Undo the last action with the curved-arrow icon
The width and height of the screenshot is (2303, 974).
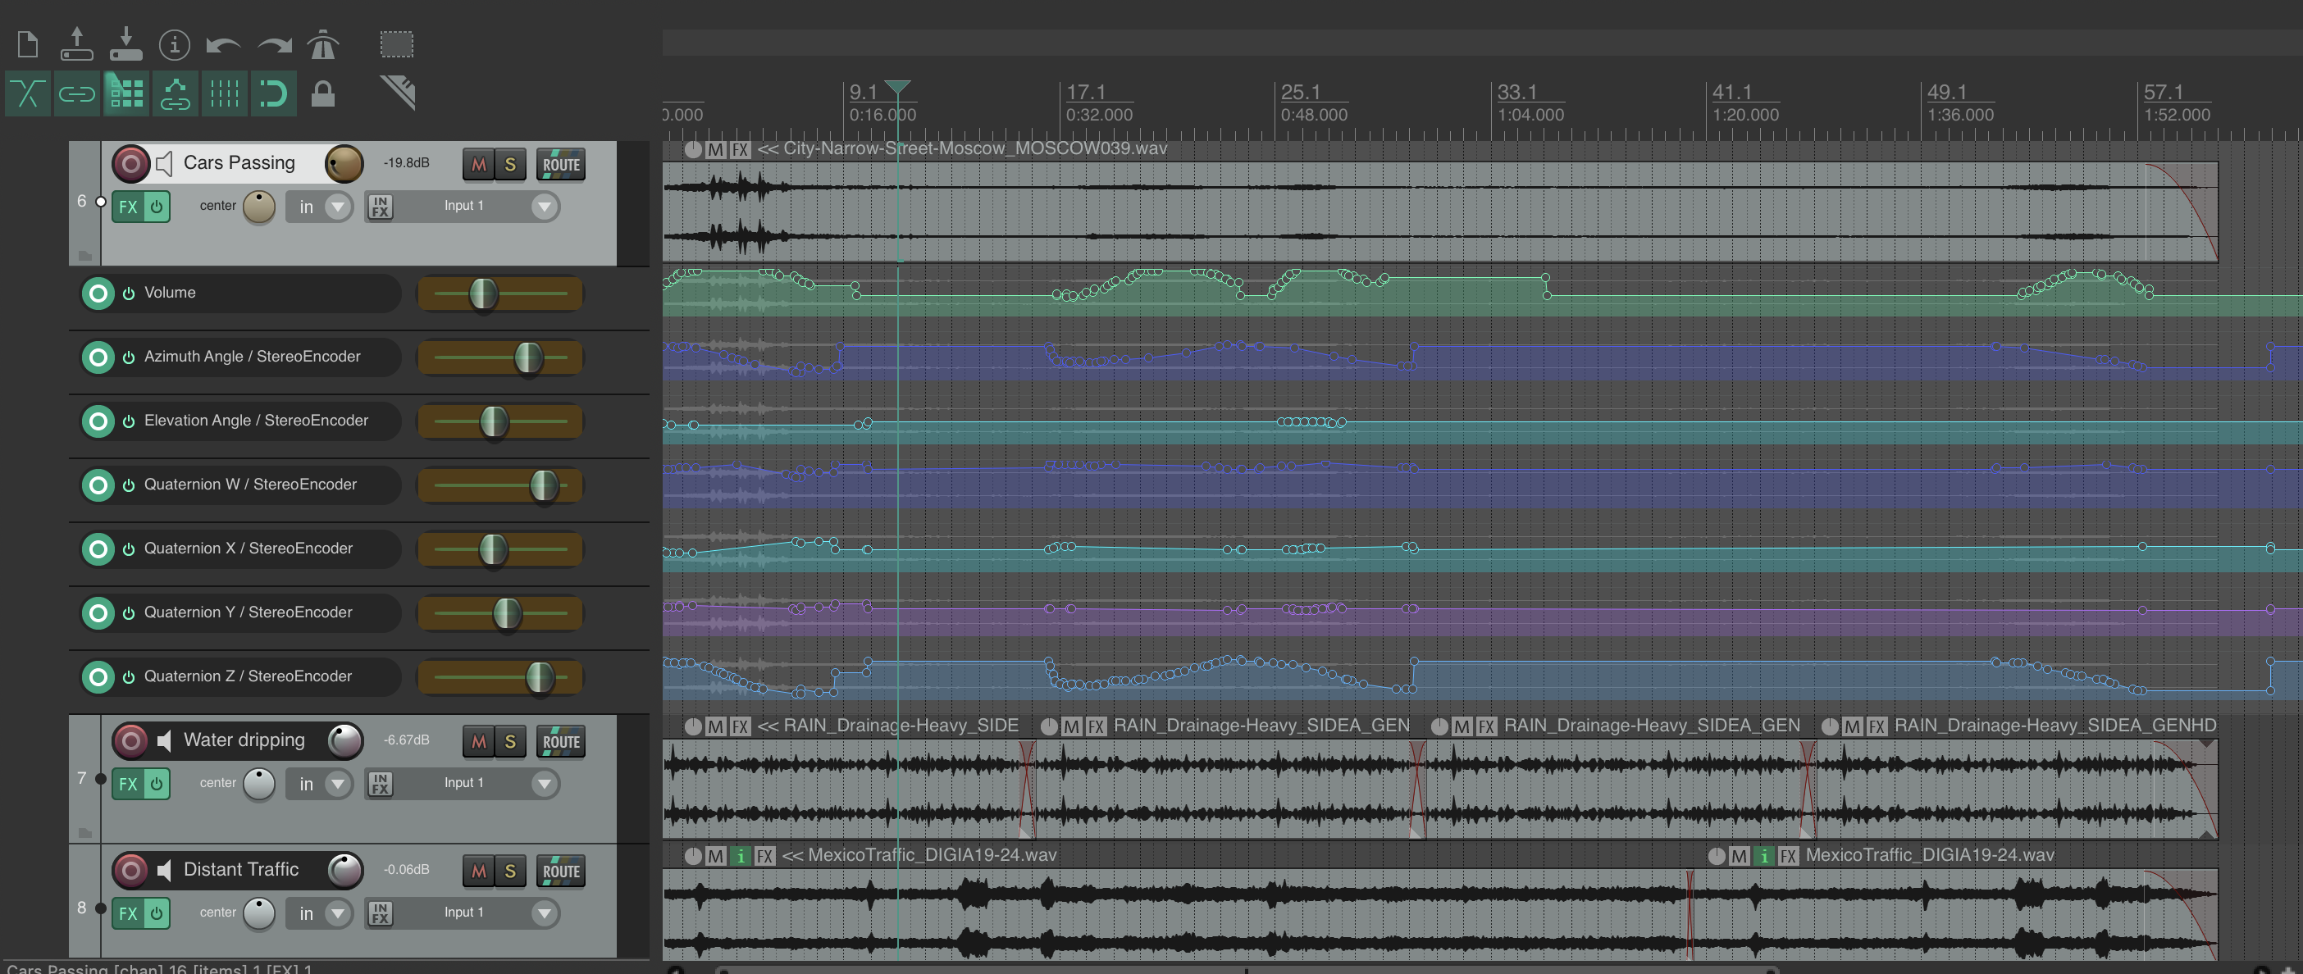pyautogui.click(x=222, y=44)
